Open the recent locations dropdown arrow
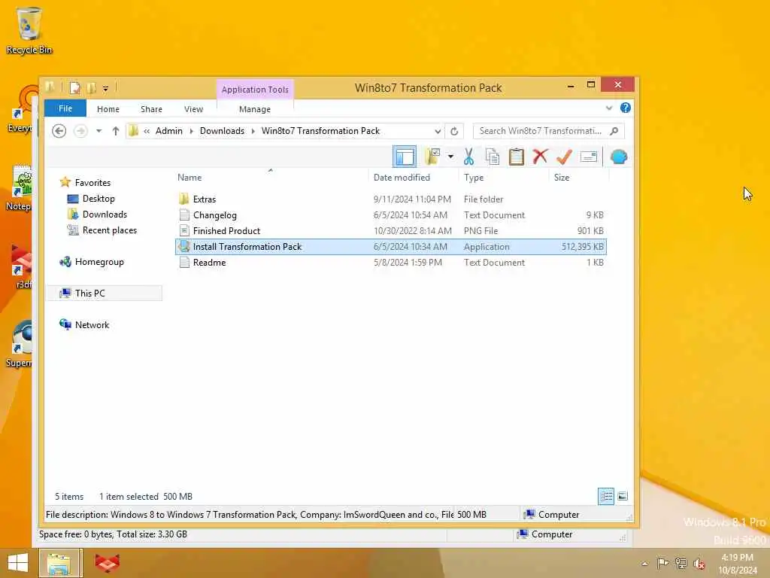 pyautogui.click(x=99, y=131)
